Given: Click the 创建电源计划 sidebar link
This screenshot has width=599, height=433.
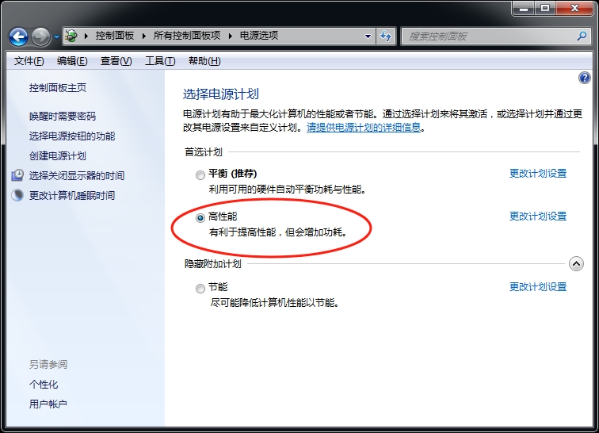Looking at the screenshot, I should click(58, 155).
